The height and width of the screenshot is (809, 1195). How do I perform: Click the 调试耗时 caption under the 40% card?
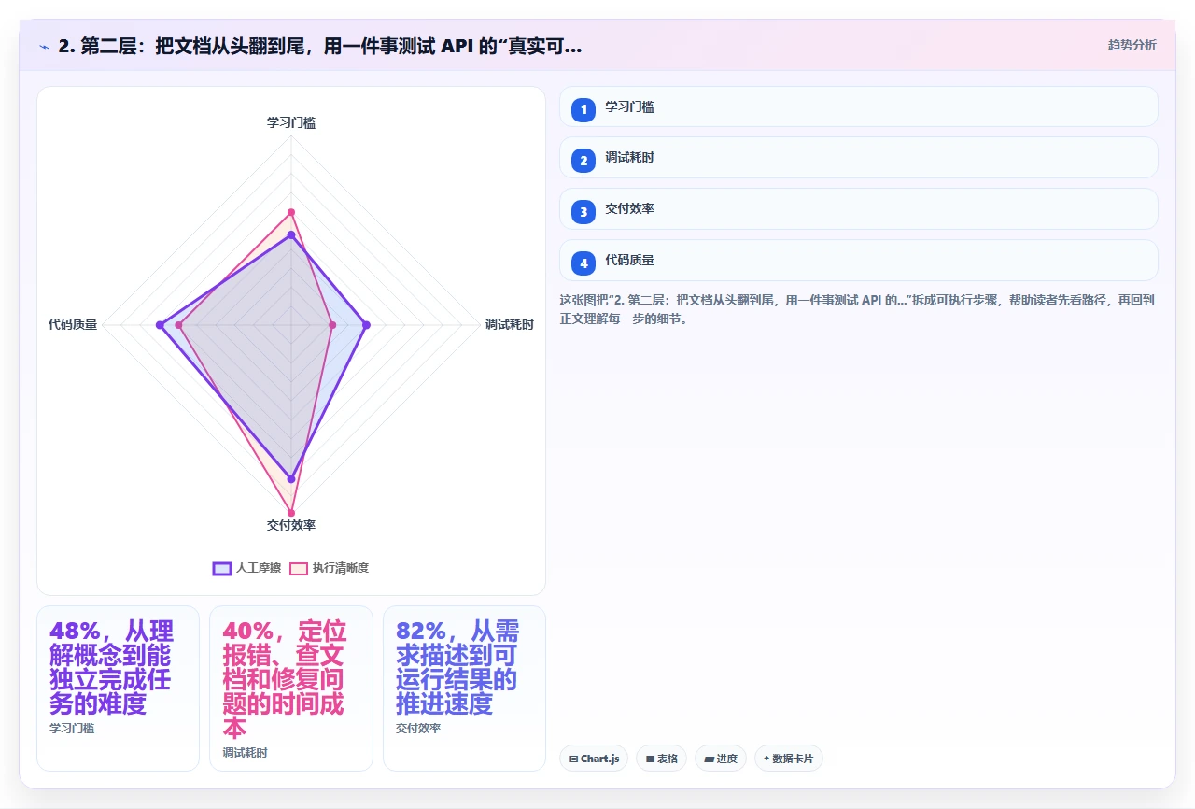coord(245,753)
